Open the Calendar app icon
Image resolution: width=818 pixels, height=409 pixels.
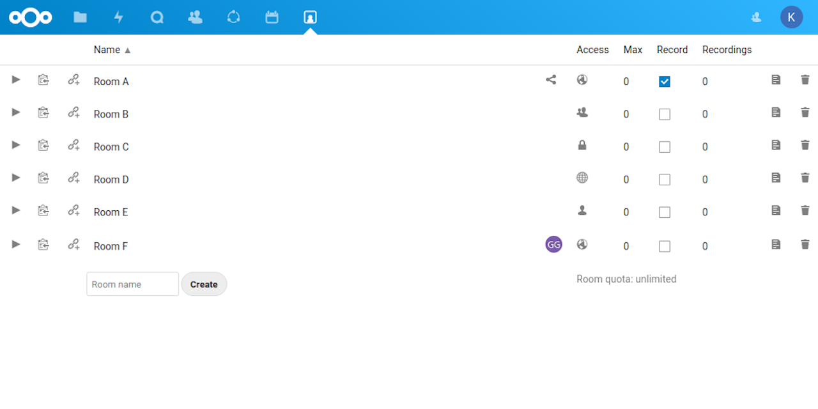click(272, 17)
